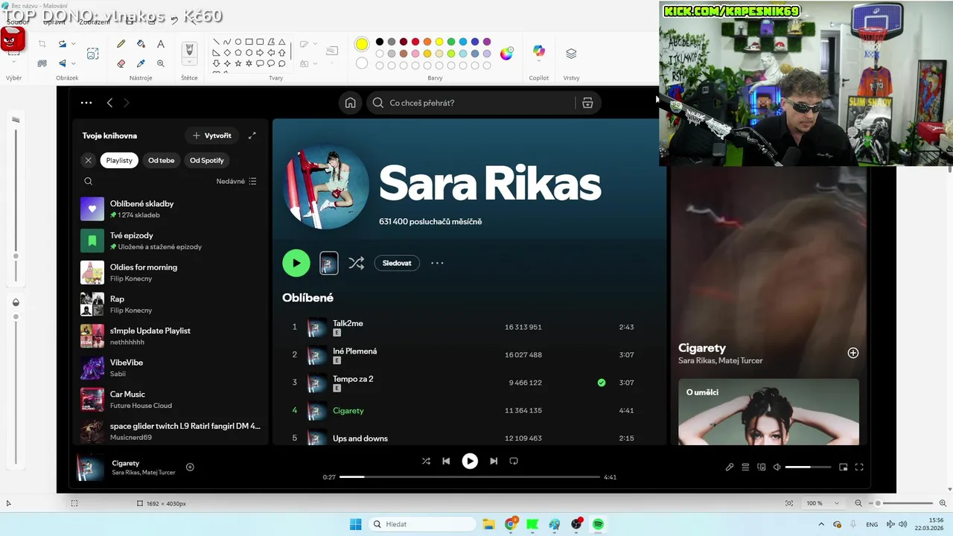Choose the Oval shape

point(238,42)
